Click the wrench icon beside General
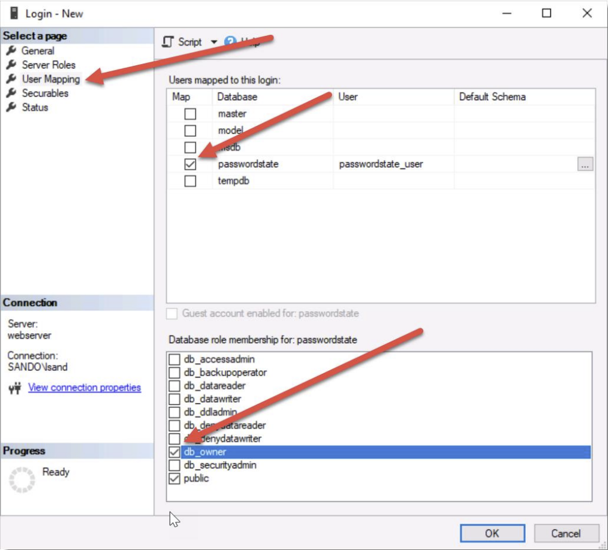 pyautogui.click(x=11, y=51)
